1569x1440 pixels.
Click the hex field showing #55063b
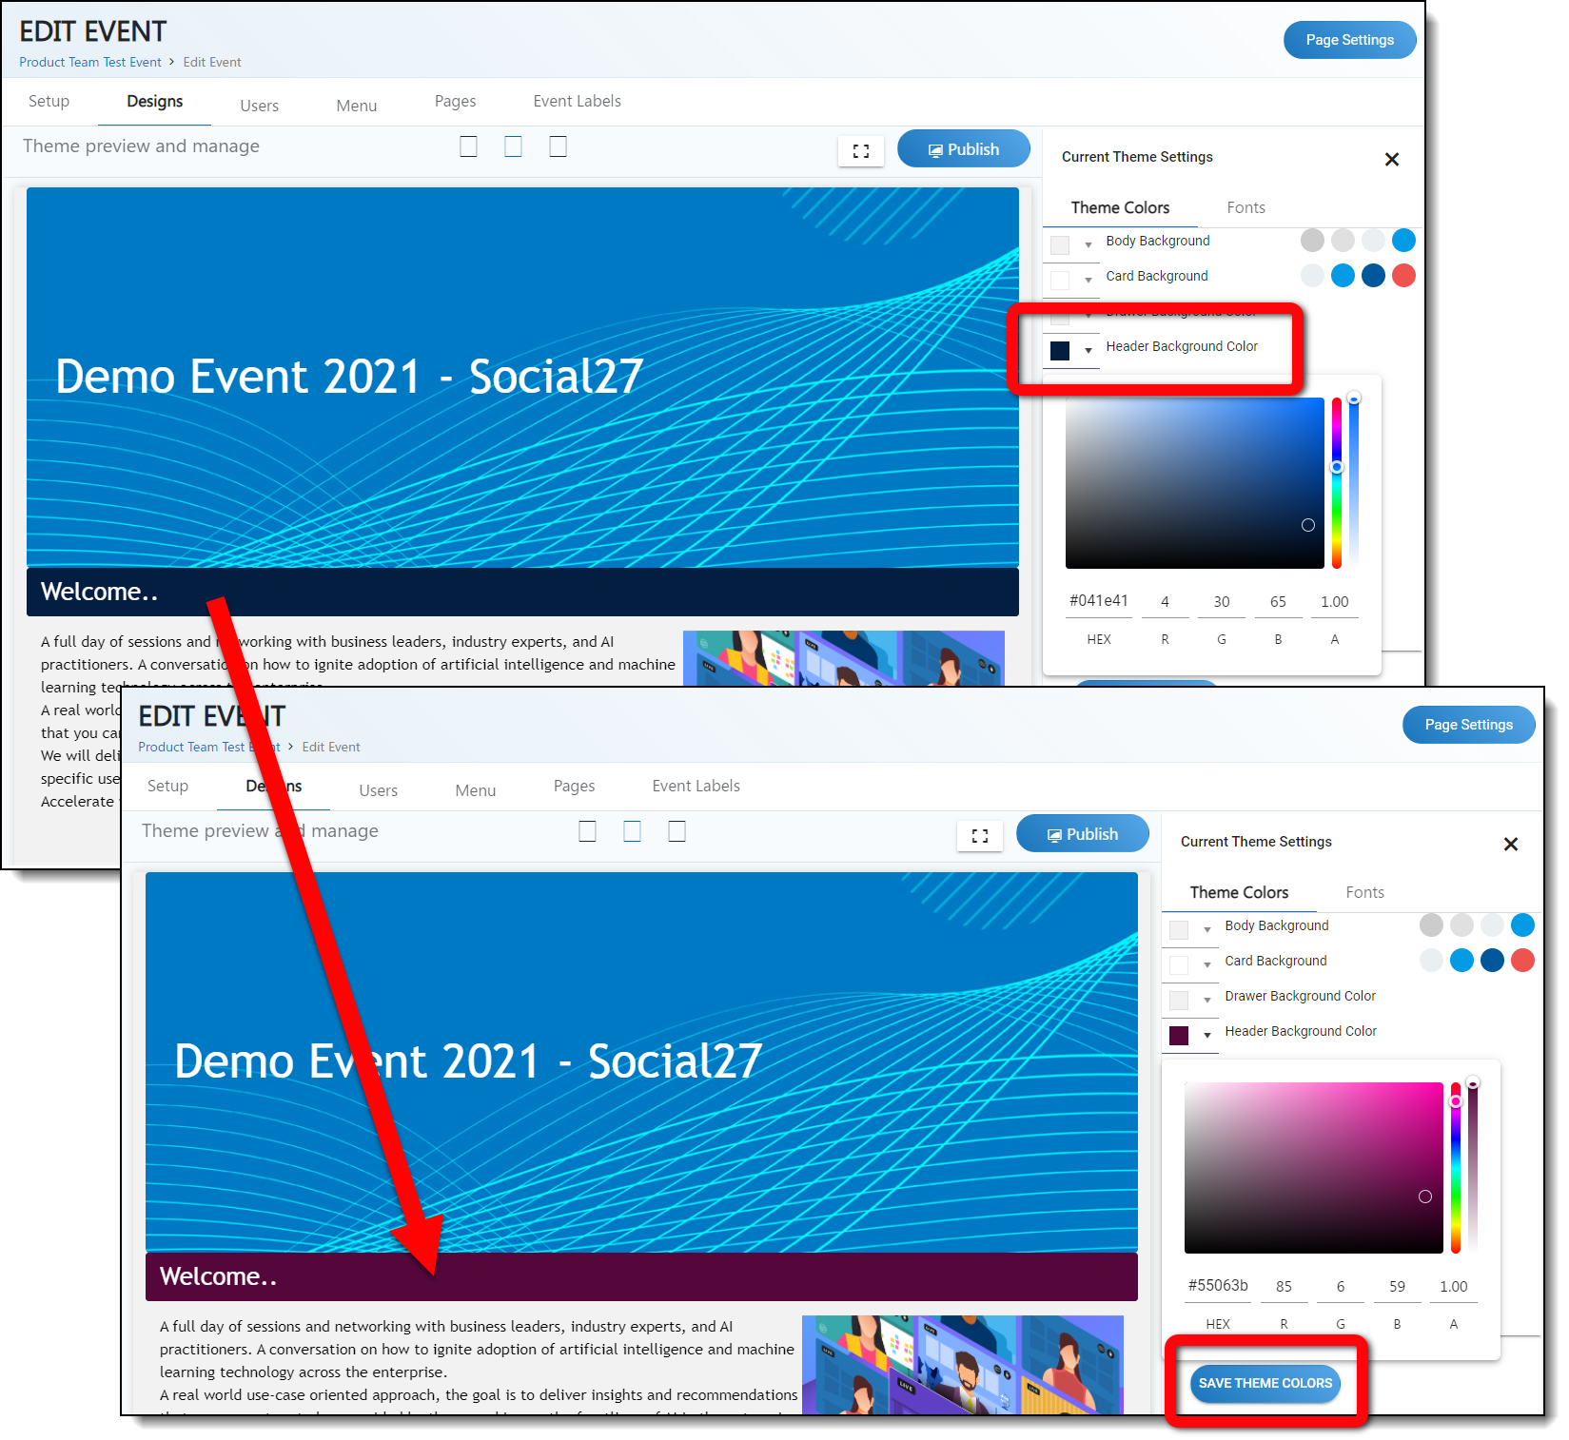click(x=1217, y=1286)
